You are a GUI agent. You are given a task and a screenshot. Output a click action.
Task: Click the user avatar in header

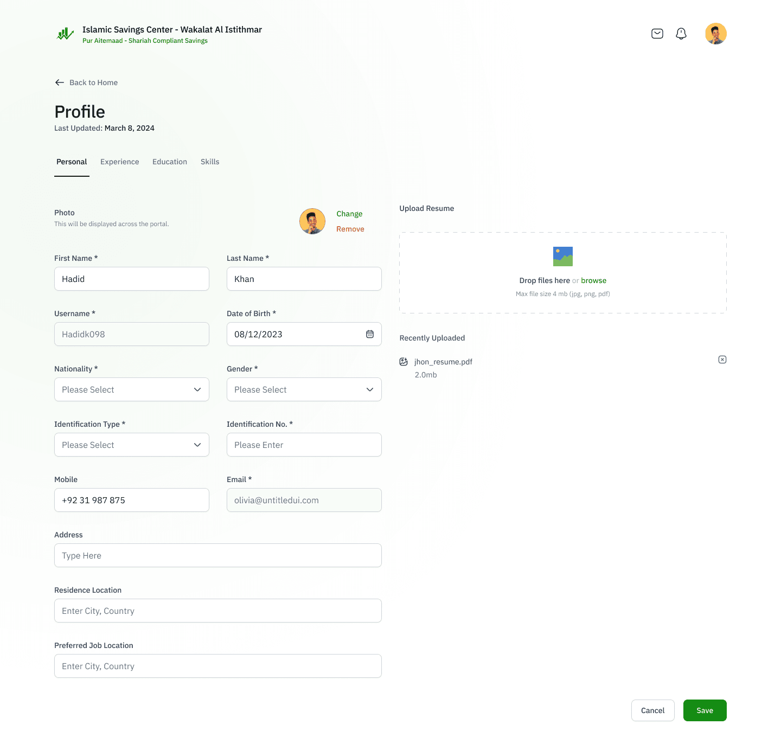(x=715, y=34)
